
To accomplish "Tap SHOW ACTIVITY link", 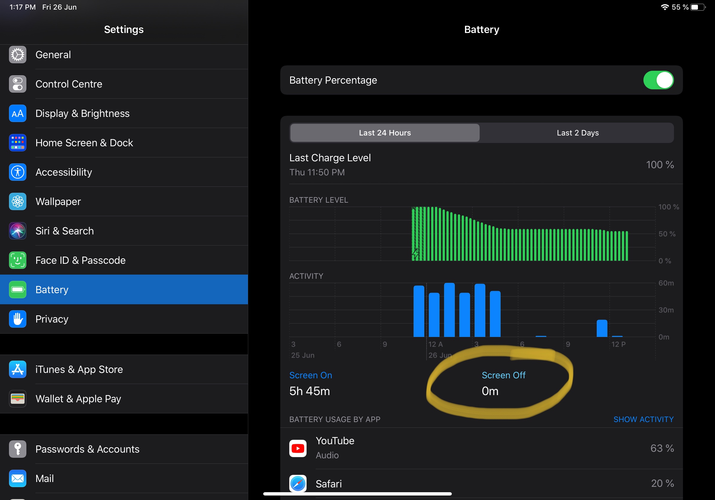I will (x=643, y=420).
